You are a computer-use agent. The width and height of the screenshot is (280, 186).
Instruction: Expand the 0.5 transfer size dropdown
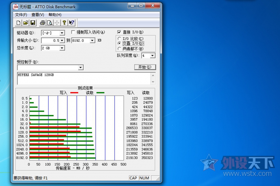tap(62, 41)
